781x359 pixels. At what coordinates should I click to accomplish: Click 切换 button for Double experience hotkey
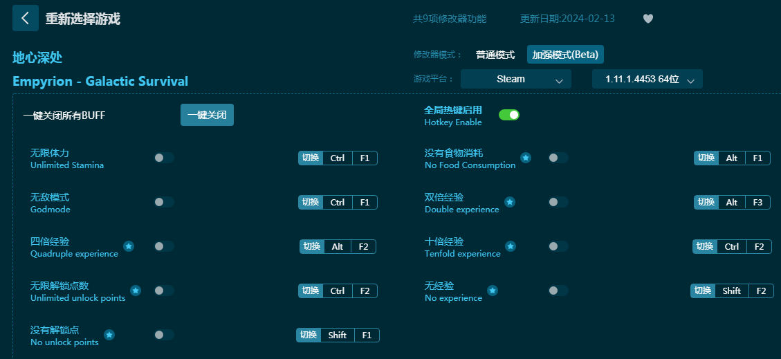tap(706, 203)
